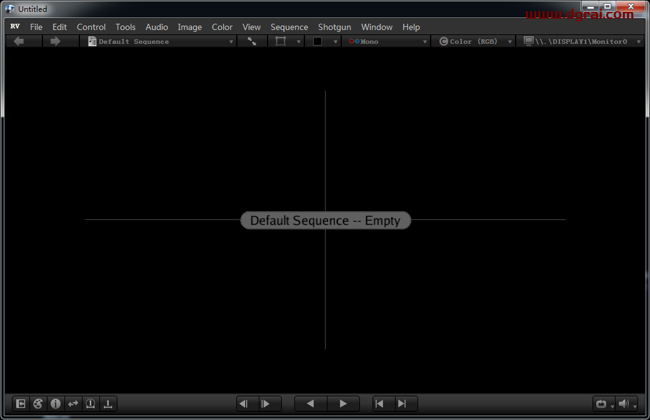Click the image info 'i' icon

coord(56,404)
